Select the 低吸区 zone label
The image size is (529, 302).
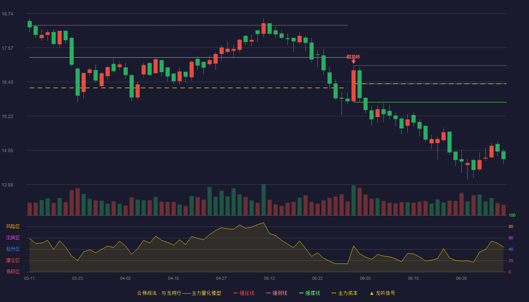[x=13, y=272]
